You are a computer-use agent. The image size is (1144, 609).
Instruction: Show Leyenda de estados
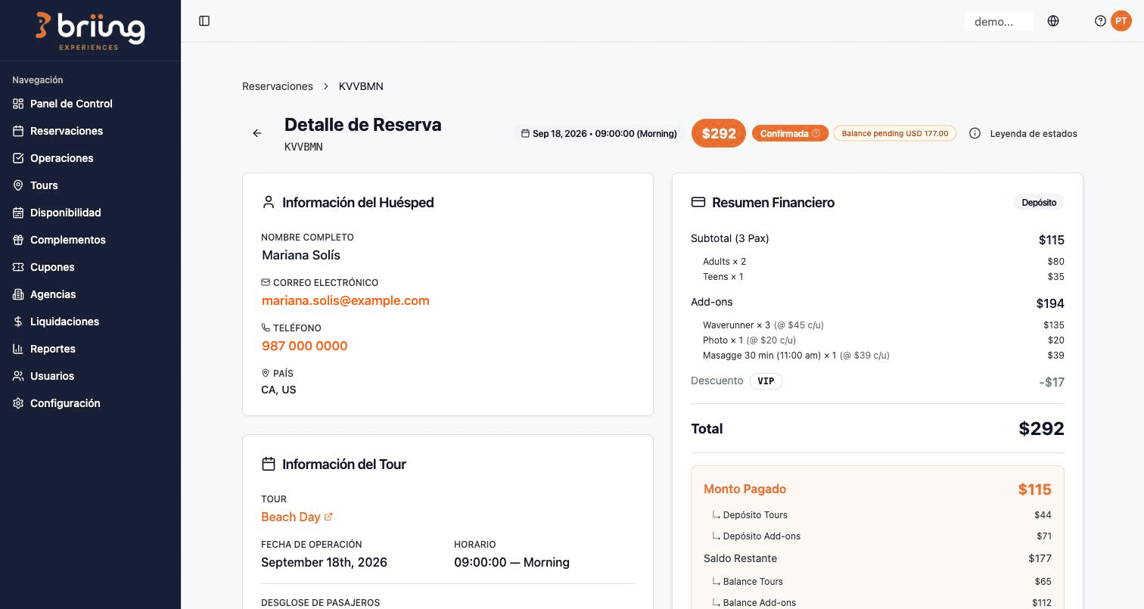point(1034,133)
